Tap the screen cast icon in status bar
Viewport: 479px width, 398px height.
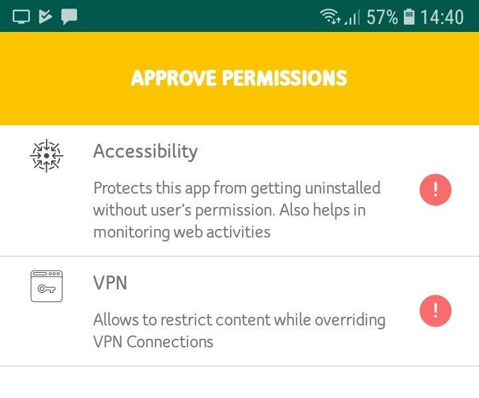[21, 17]
